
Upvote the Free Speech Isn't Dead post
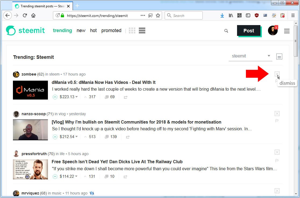coord(55,176)
